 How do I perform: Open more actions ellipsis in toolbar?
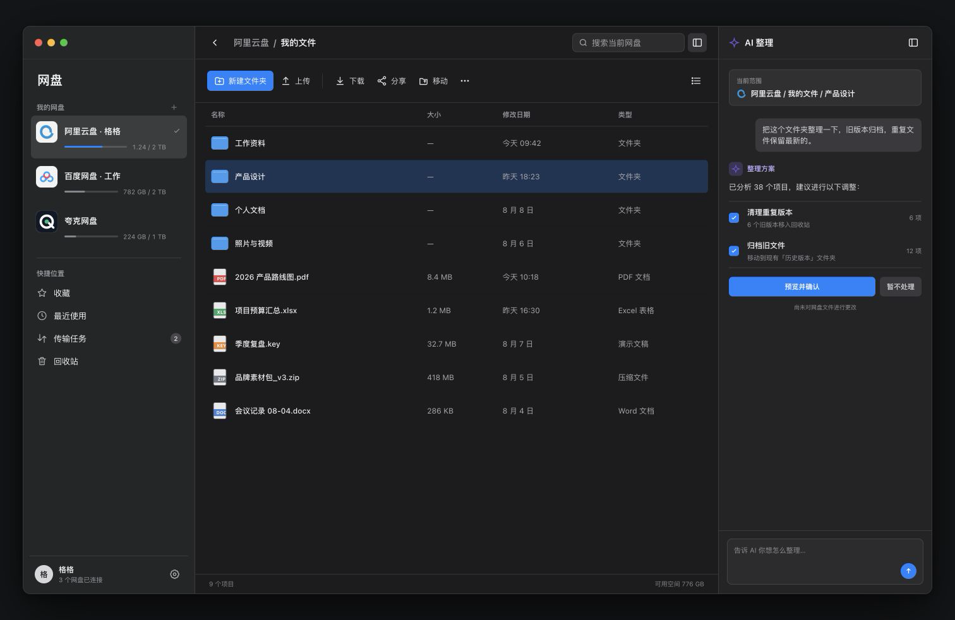coord(465,81)
